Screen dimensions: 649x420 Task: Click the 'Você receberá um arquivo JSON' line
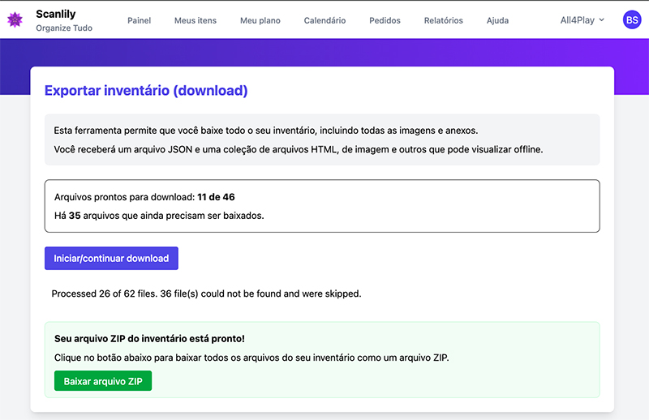coord(299,149)
